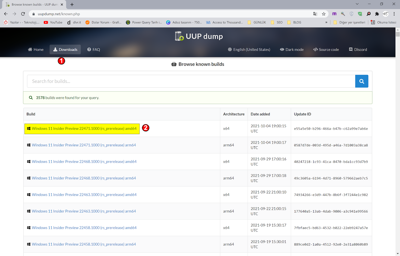Image resolution: width=400 pixels, height=256 pixels.
Task: Go to the Home menu item
Action: point(36,49)
